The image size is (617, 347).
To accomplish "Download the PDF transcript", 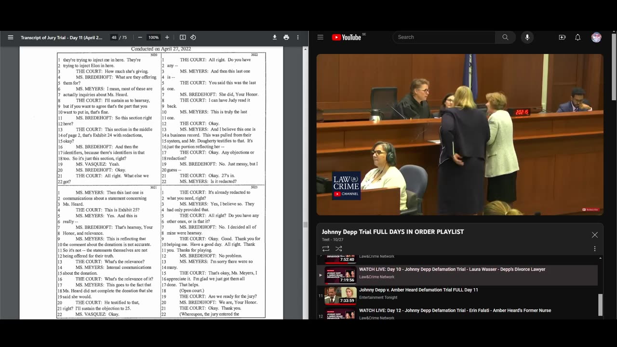I will pos(275,38).
